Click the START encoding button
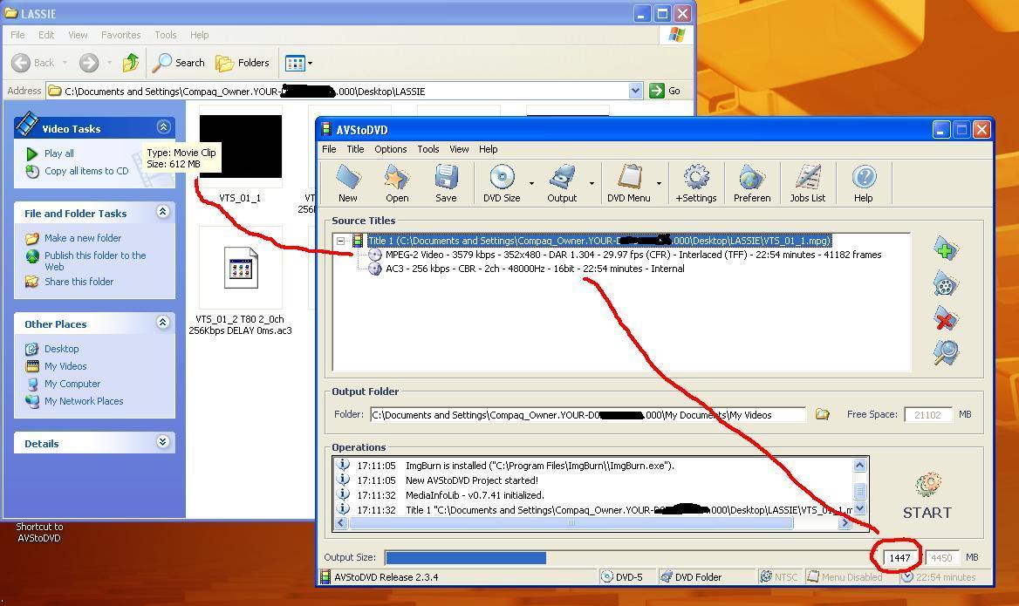The height and width of the screenshot is (606, 1019). pyautogui.click(x=927, y=496)
